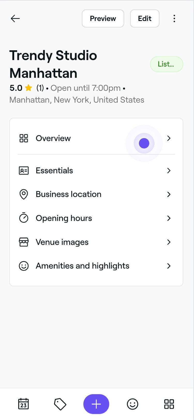Click the yellow star rating icon
This screenshot has height=420, width=194.
point(28,88)
